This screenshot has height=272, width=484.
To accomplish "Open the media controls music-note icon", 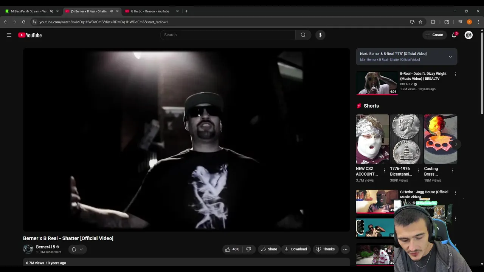I will click(x=460, y=22).
